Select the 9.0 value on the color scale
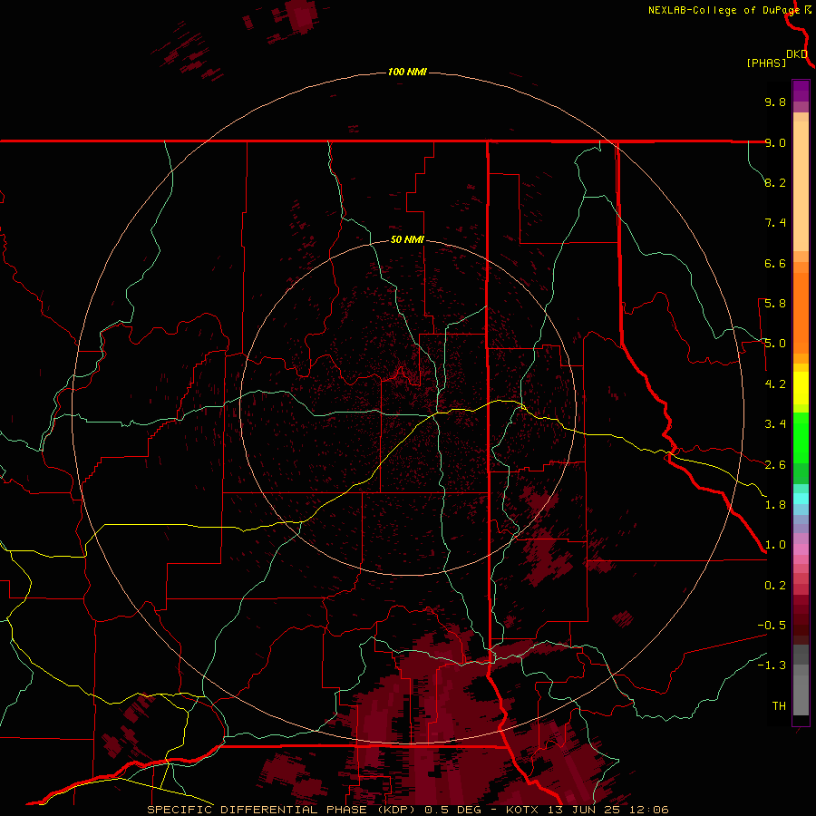Viewport: 816px width, 816px height. [x=775, y=142]
